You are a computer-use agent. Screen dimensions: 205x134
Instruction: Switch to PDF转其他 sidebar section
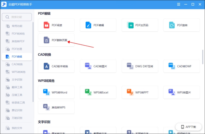coord(17,34)
